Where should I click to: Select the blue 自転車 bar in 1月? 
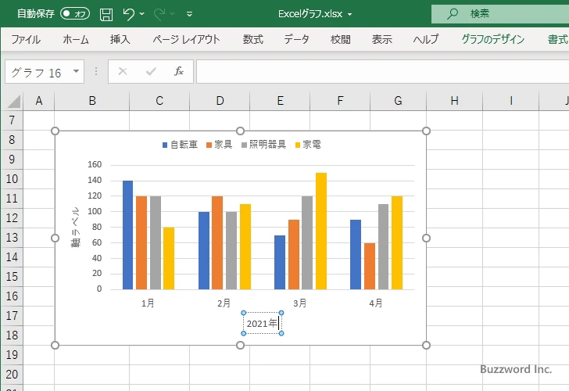(127, 235)
